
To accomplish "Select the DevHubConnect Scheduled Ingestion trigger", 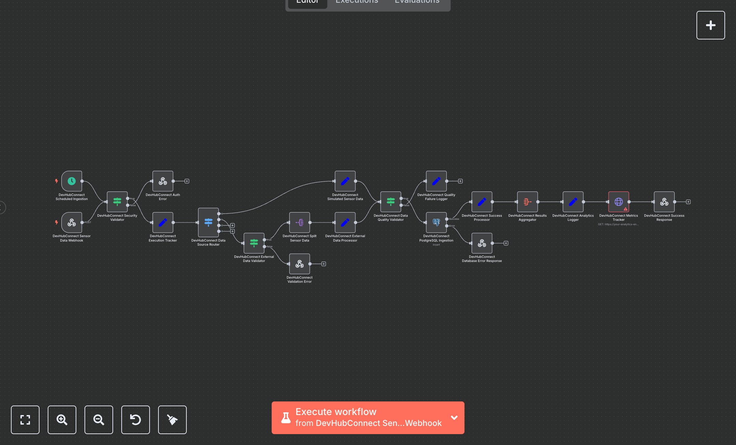I will coord(71,181).
